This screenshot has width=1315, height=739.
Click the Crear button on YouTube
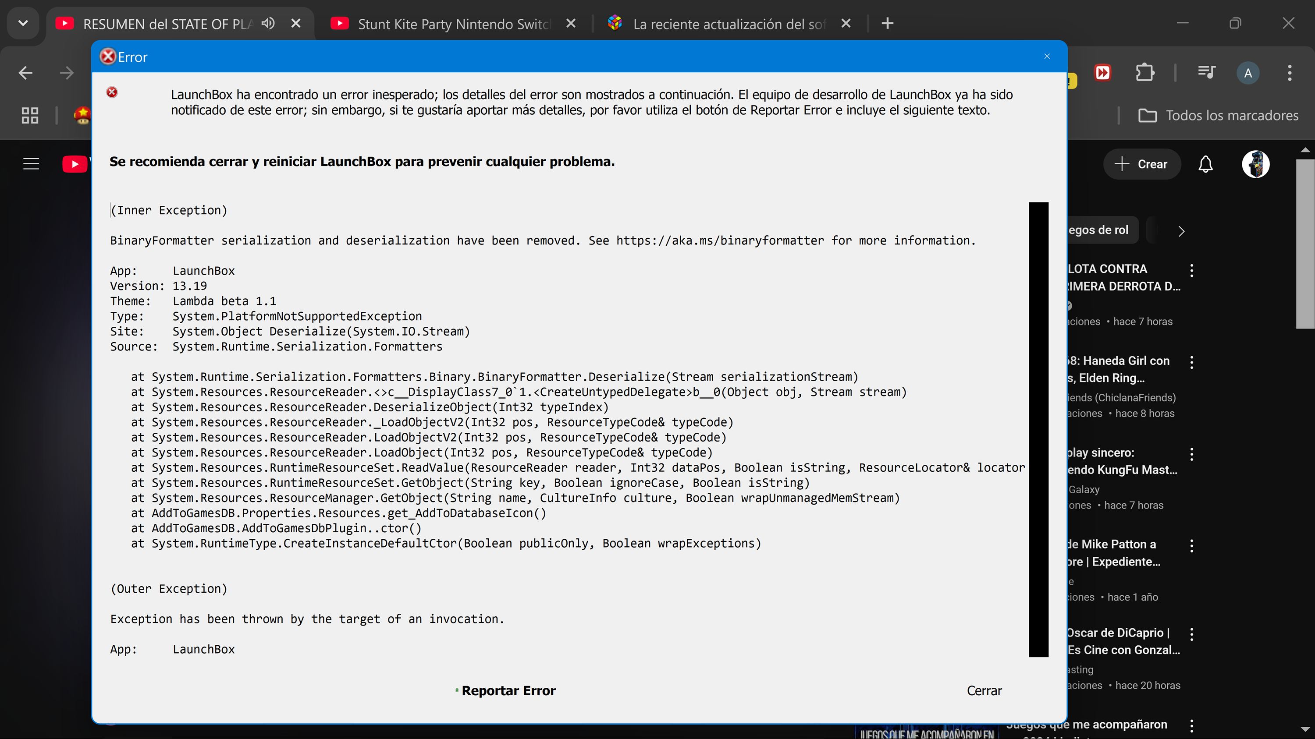(1142, 164)
